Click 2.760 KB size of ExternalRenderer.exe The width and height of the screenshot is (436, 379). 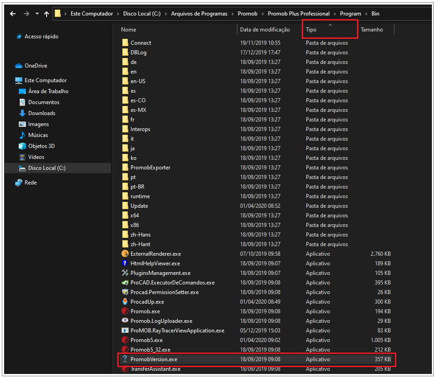(380, 254)
